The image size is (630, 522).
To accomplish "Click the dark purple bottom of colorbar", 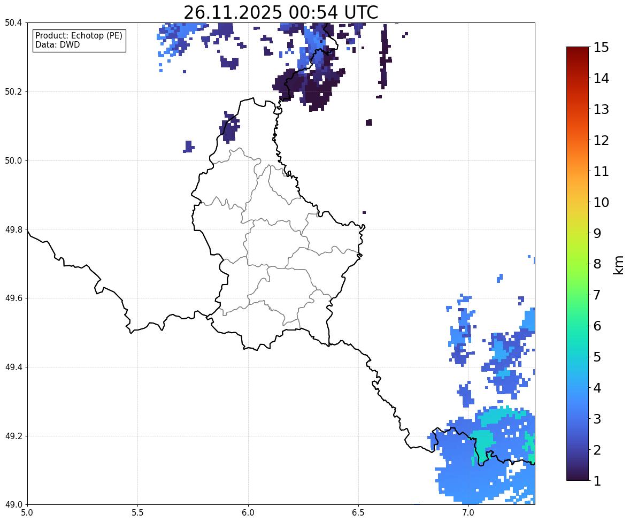I will tap(578, 477).
